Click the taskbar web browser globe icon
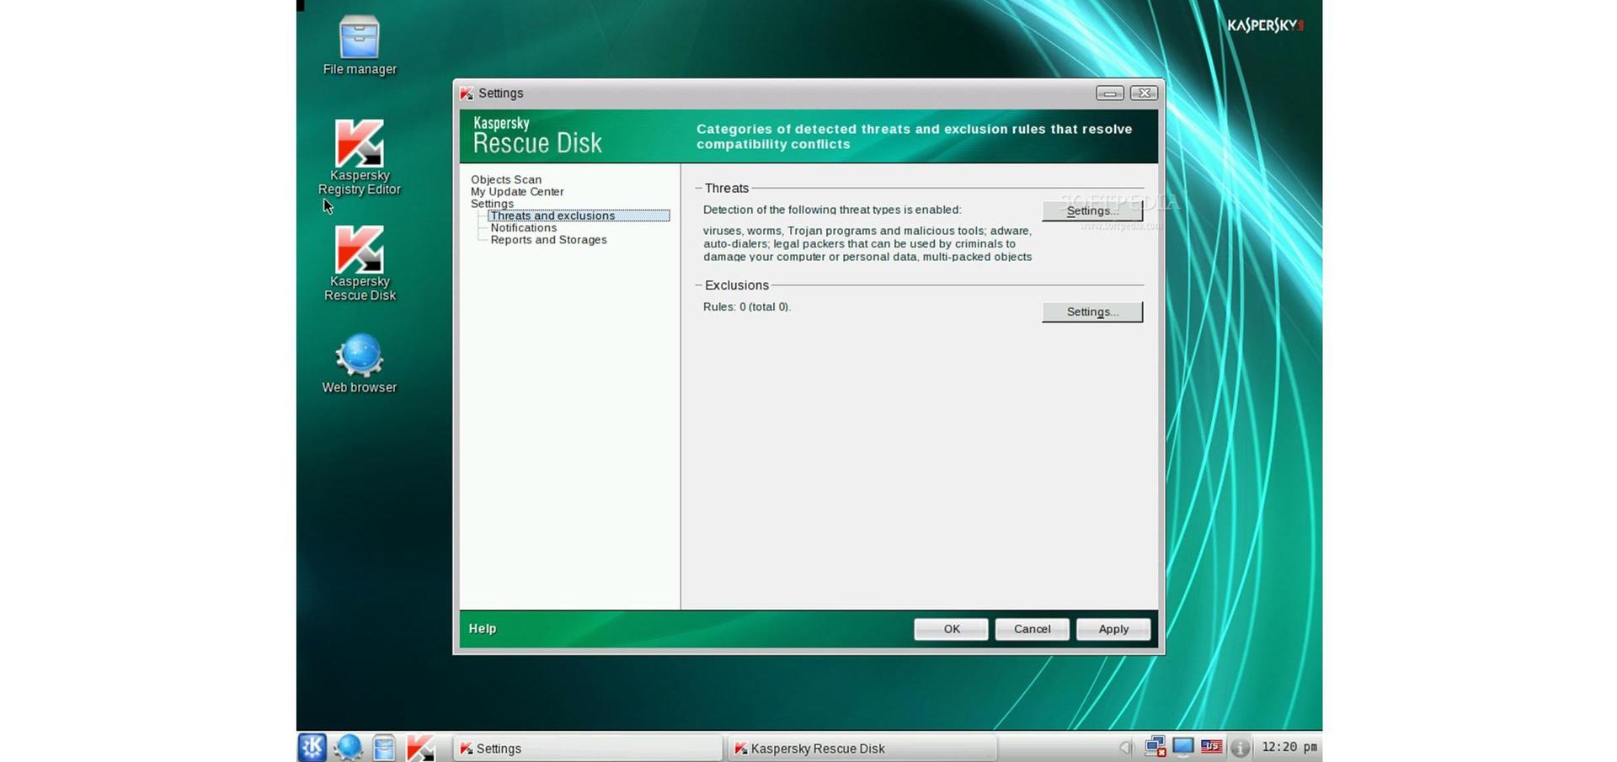Image resolution: width=1617 pixels, height=762 pixels. [348, 747]
